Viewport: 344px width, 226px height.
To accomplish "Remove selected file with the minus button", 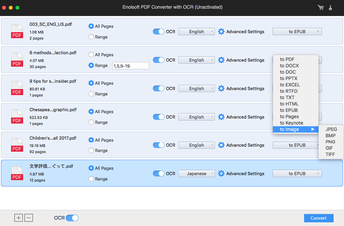I will click(x=29, y=218).
